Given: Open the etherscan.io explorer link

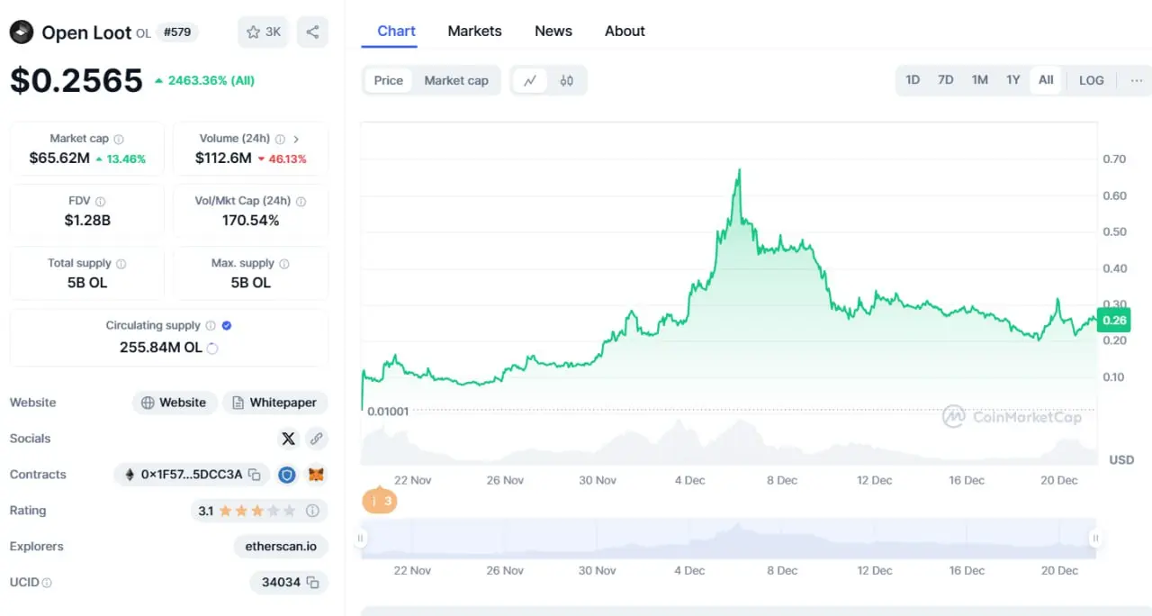Looking at the screenshot, I should [281, 547].
